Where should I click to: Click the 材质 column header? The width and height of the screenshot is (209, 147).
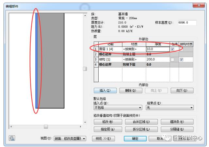point(134,44)
